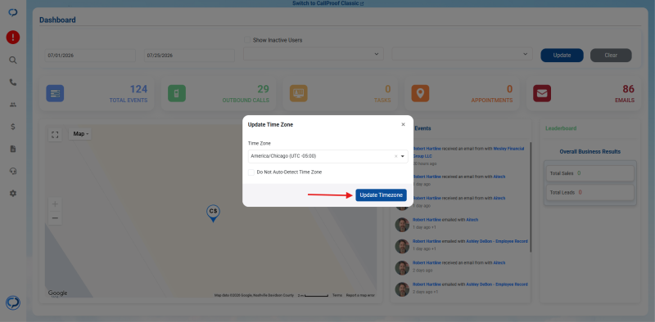Image resolution: width=655 pixels, height=322 pixels.
Task: Click the Update button on dashboard filters
Action: coord(562,55)
